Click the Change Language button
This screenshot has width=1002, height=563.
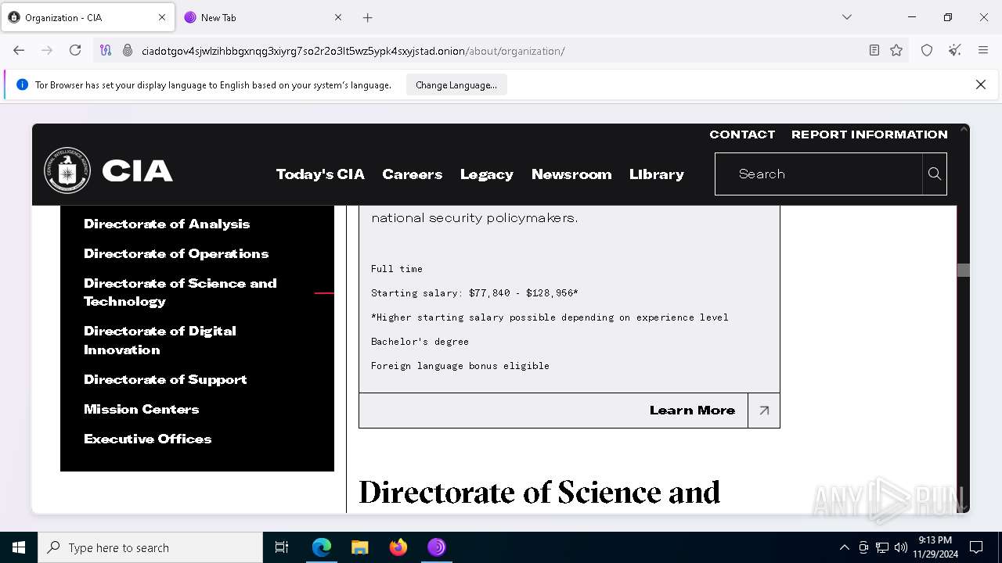[456, 84]
